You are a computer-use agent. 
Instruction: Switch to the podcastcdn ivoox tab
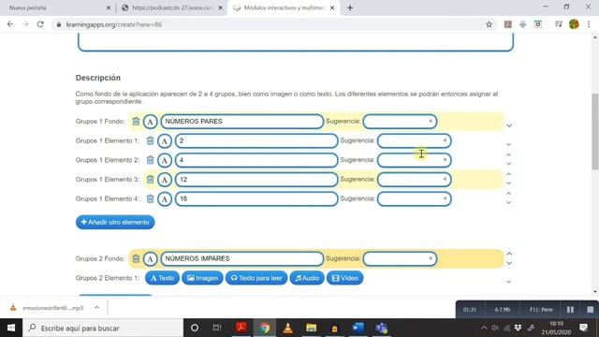(x=171, y=7)
